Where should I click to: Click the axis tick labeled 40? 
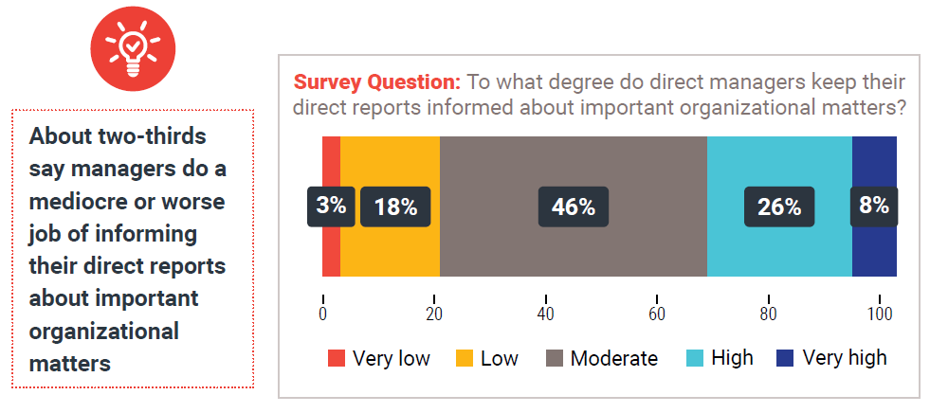click(x=546, y=314)
